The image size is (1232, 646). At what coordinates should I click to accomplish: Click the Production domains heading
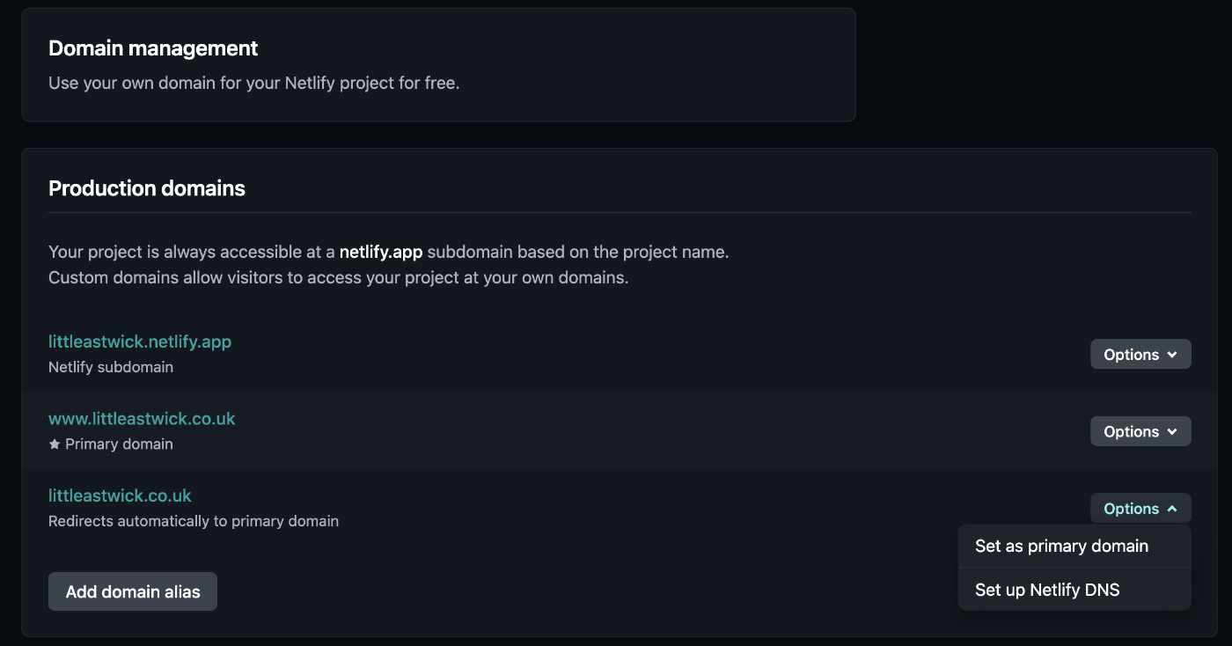(147, 188)
